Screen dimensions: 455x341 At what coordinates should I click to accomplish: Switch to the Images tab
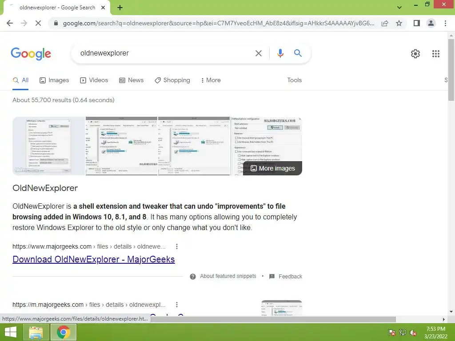[54, 80]
